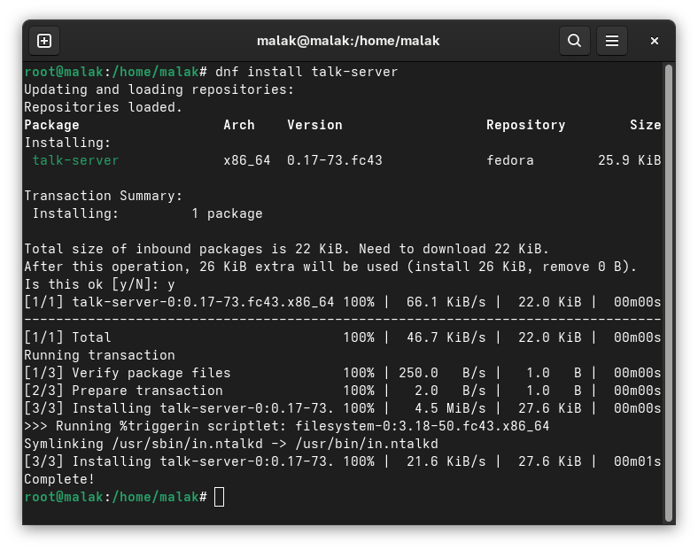Viewport: 698px width, 550px height.
Task: Click the 25.9 KiB size value
Action: tap(629, 160)
